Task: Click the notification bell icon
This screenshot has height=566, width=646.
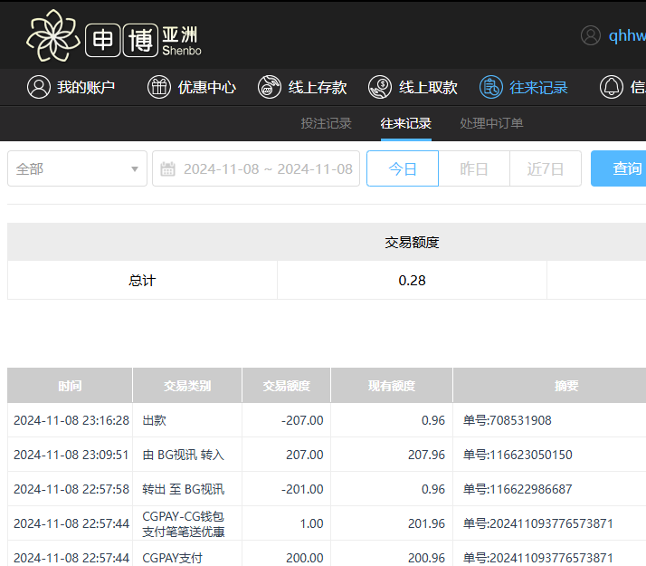Action: [x=612, y=87]
